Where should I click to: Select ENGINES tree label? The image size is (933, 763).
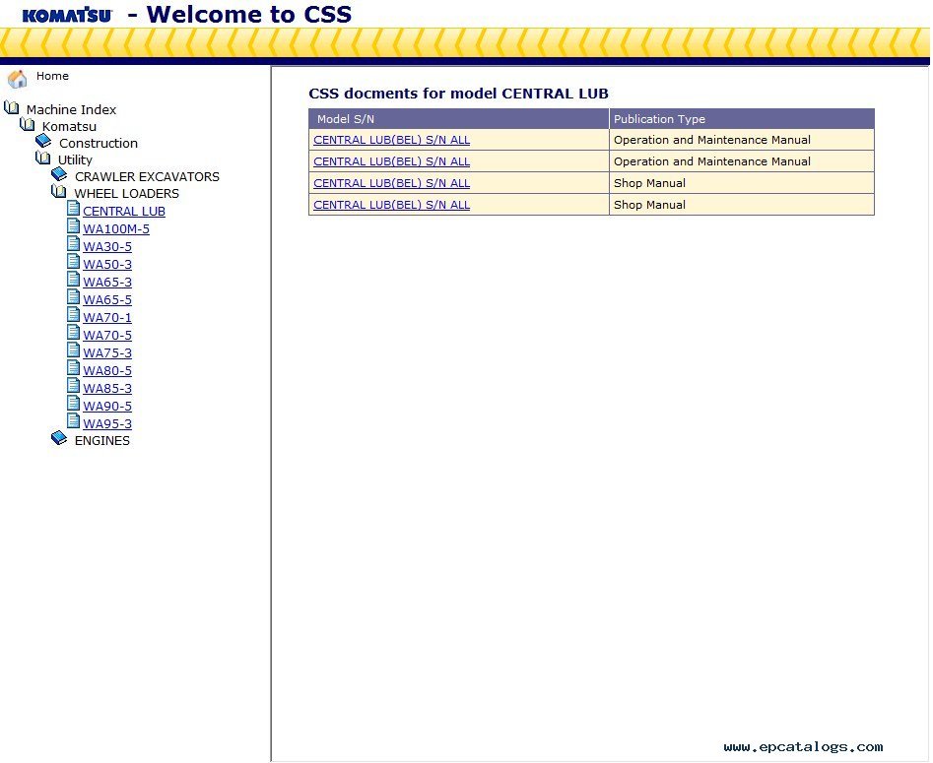[101, 441]
